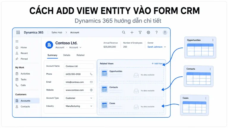Click the Pinned pin icon

pyautogui.click(x=17, y=59)
